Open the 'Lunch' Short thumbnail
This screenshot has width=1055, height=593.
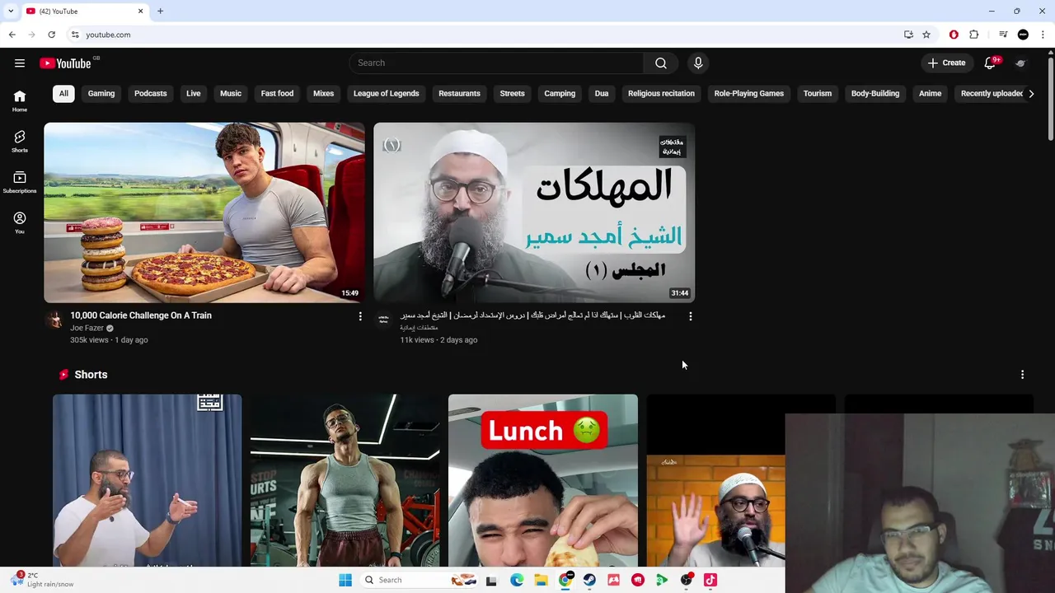click(x=543, y=480)
